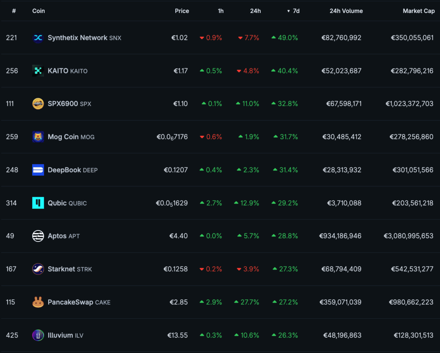
Task: Click the Starknet coin icon
Action: pyautogui.click(x=38, y=269)
